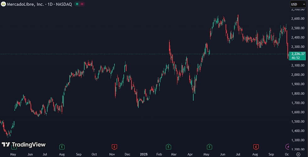Click the 1,500.00 price axis label

298,121
